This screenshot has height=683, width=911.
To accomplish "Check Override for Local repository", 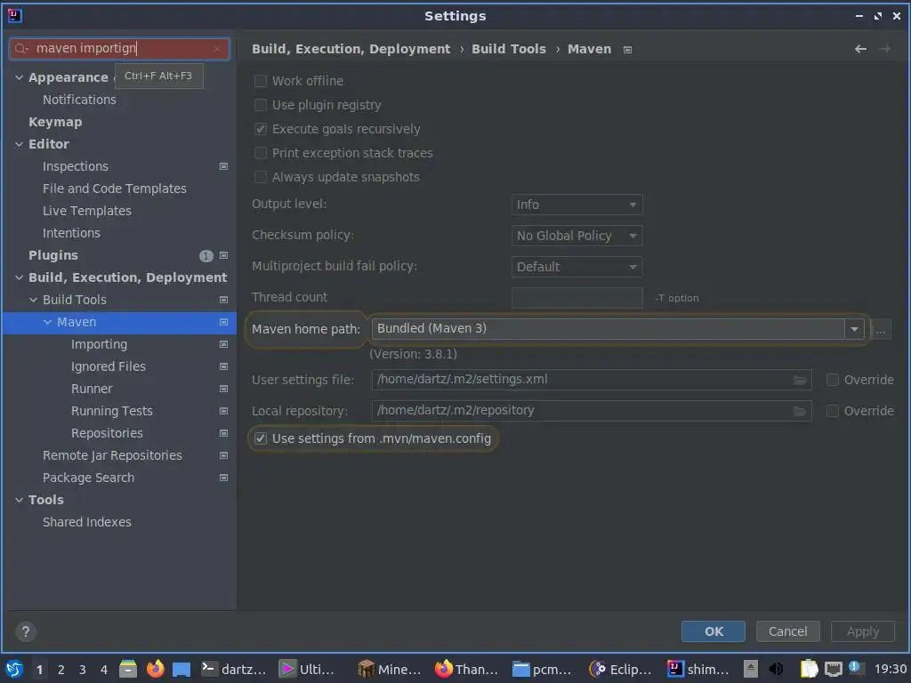I will [x=833, y=411].
